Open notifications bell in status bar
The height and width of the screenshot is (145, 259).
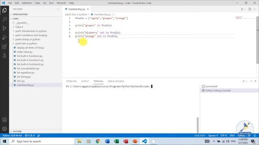pyautogui.click(x=255, y=136)
